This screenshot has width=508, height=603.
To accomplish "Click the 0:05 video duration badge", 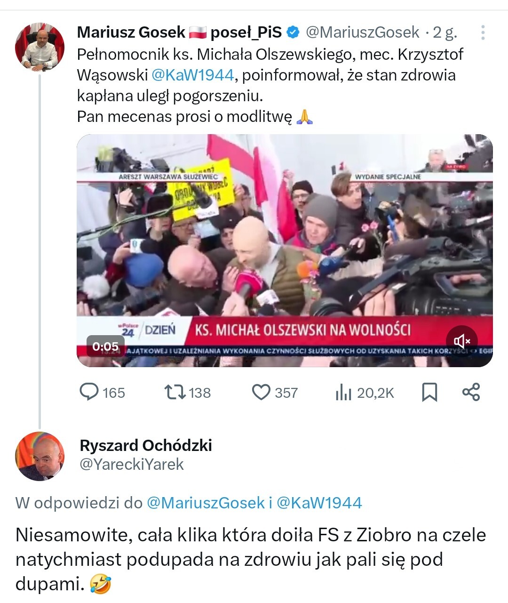I will pyautogui.click(x=105, y=346).
